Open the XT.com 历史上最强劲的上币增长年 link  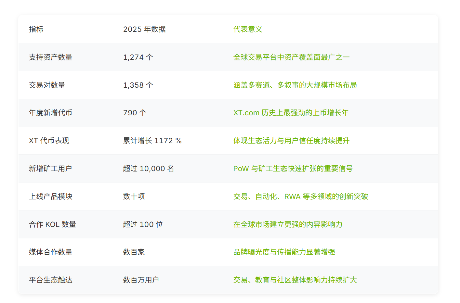click(x=291, y=113)
